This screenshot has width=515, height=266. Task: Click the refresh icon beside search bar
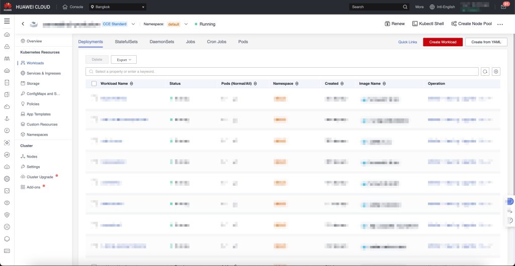click(x=485, y=72)
